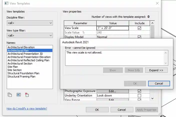Open the View type filter dropdown
The width and height of the screenshot is (176, 117).
click(30, 36)
